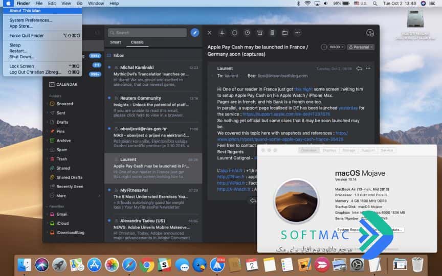Open the Shared Drafts folder

[x=66, y=177]
